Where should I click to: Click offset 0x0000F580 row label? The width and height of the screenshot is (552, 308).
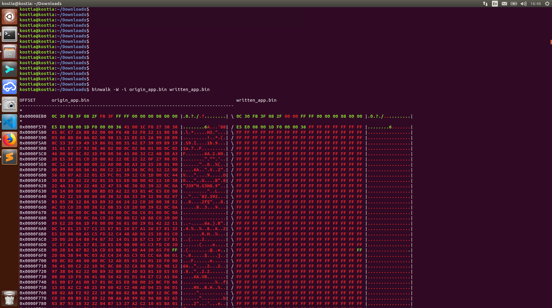33,132
